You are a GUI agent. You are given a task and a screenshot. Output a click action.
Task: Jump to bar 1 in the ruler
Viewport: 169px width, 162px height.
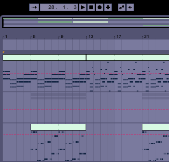[x=6, y=37]
